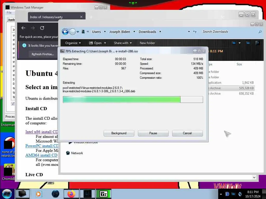This screenshot has width=266, height=199.
Task: Click the info icon in Firefox notification
Action: 24,45
